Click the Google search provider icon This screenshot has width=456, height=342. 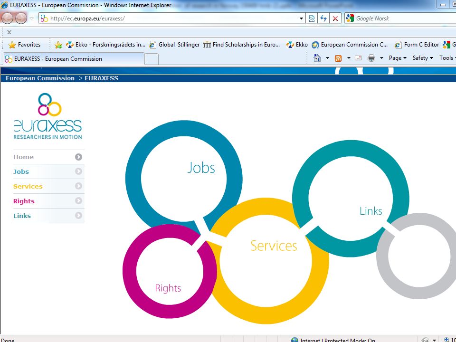pos(350,19)
